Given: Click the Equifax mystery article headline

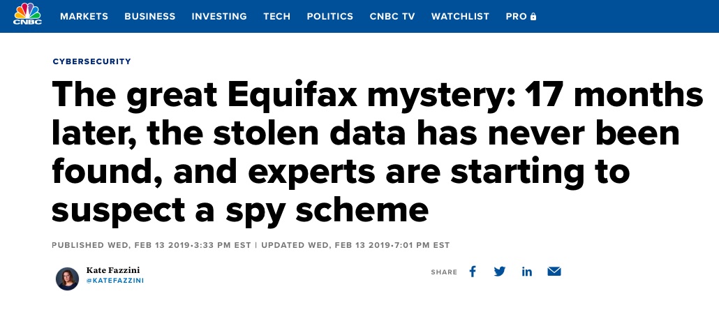Looking at the screenshot, I should point(378,152).
